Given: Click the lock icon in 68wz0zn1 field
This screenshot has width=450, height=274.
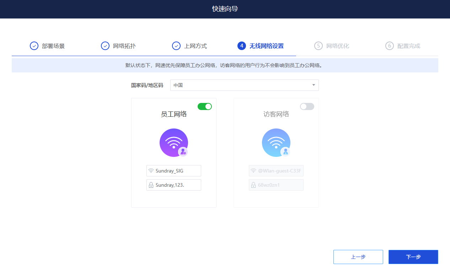Looking at the screenshot, I should (253, 185).
